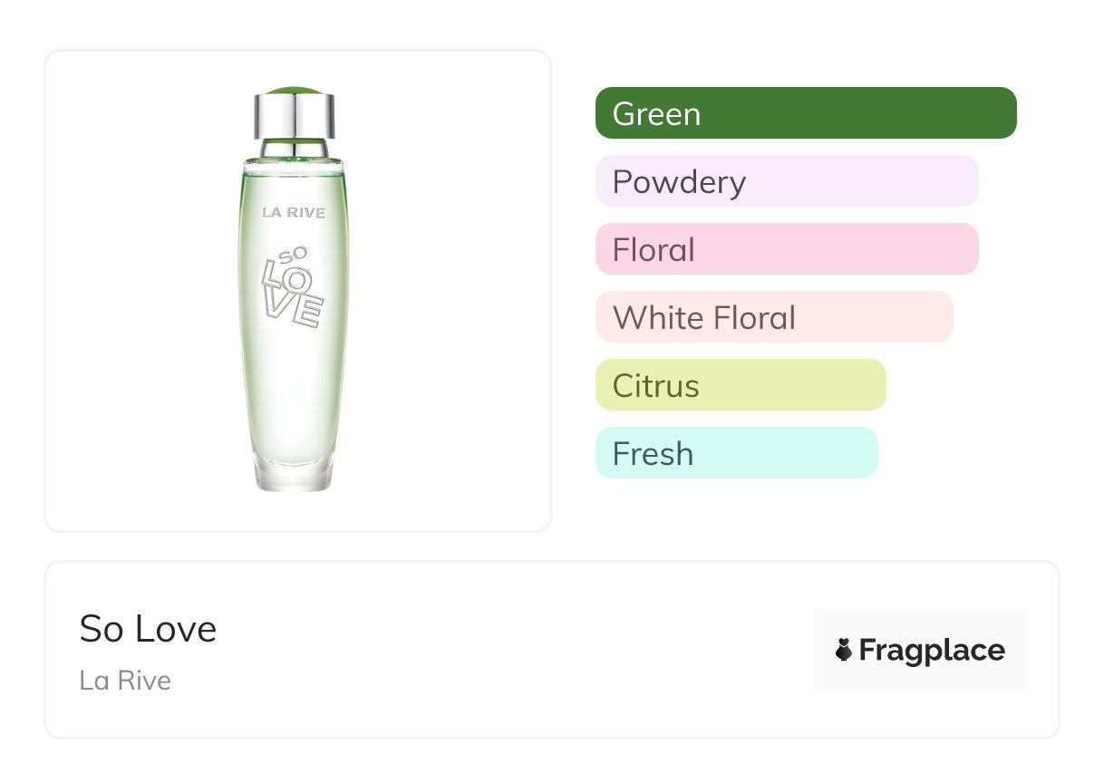Click the So Love fragrance title
This screenshot has height=783, width=1104.
[148, 629]
